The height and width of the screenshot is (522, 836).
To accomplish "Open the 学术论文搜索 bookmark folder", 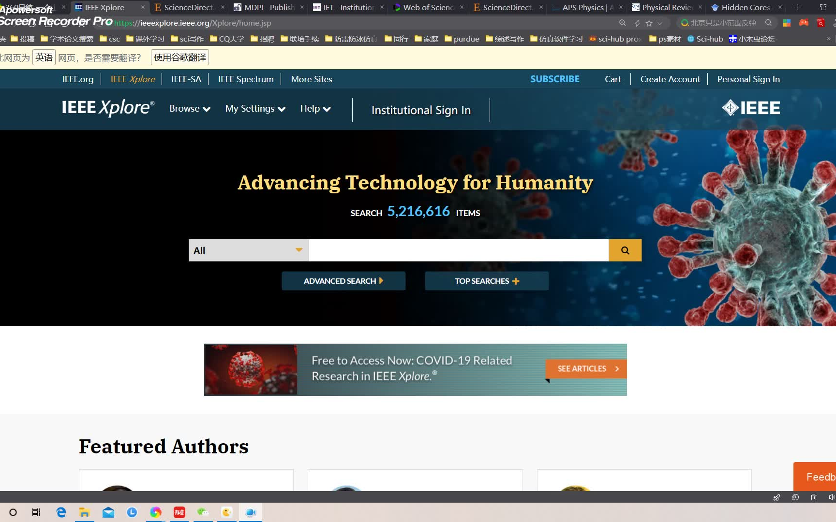I will coord(67,39).
